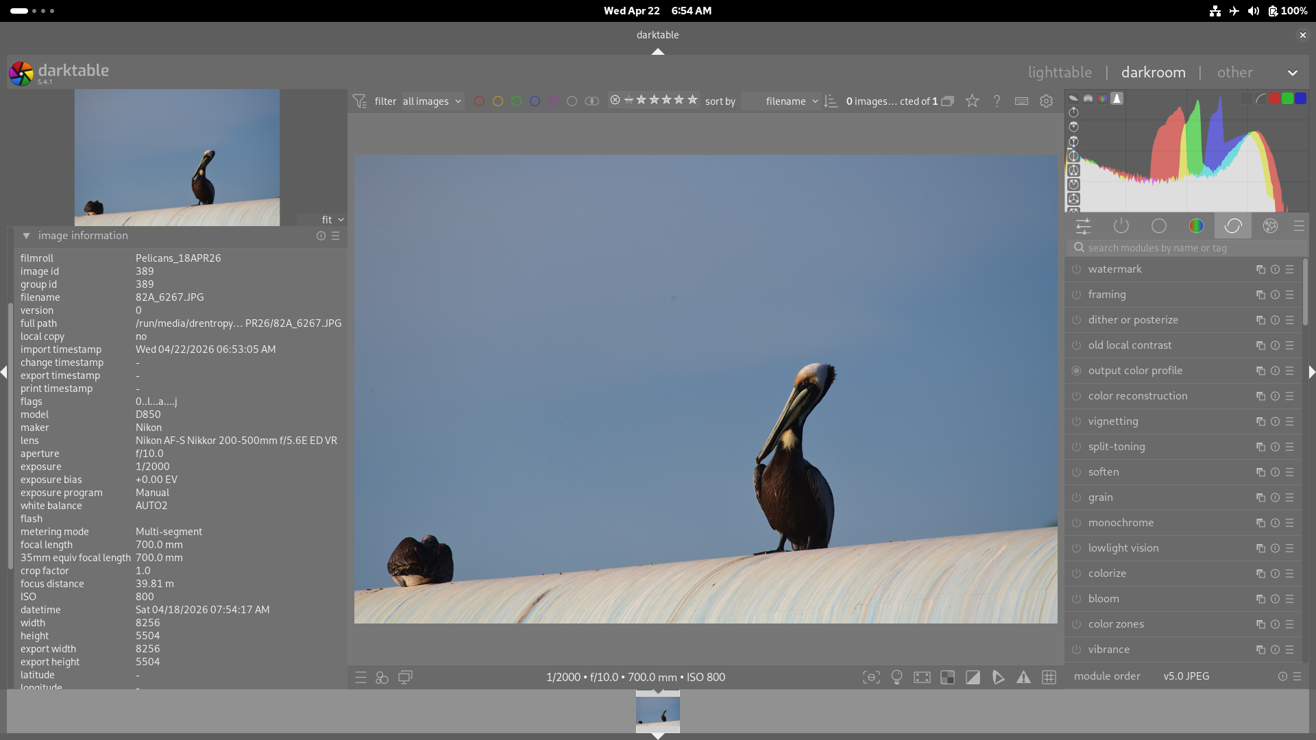Open quick presets menu in bottom bar
1316x740 pixels.
361,677
